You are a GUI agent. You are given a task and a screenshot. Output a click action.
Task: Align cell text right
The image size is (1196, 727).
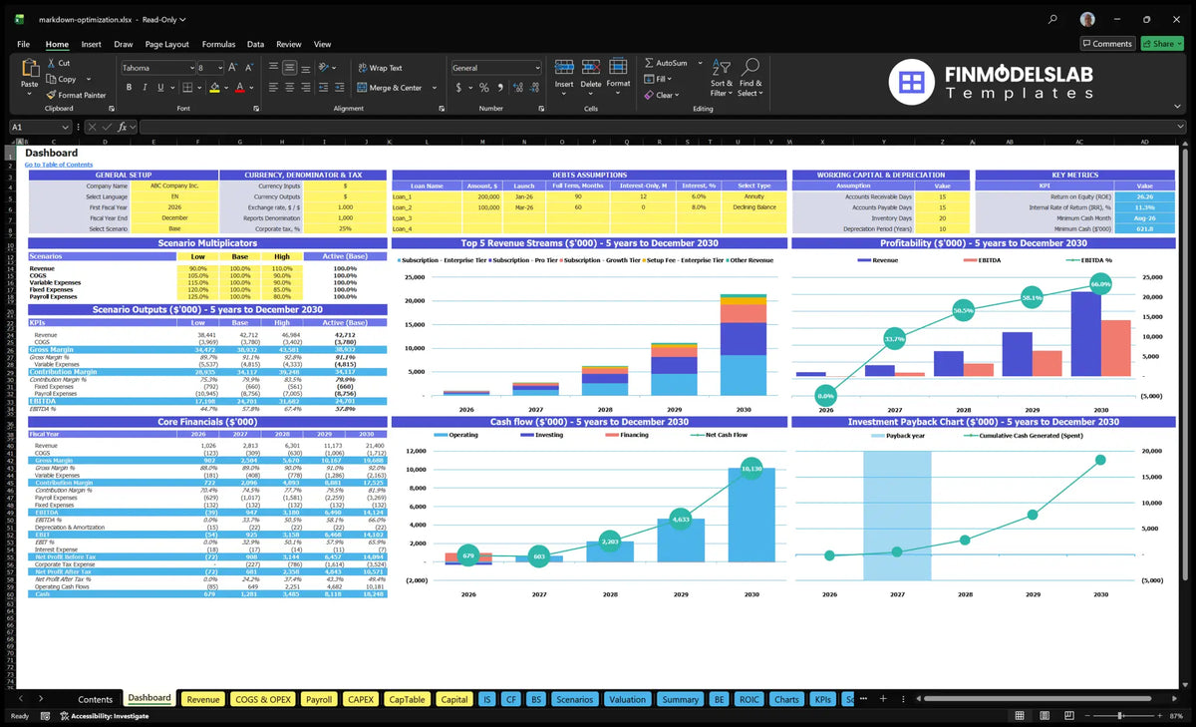coord(306,88)
